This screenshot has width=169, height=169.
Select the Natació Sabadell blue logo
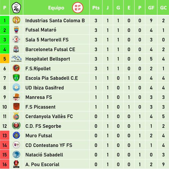point(16,154)
